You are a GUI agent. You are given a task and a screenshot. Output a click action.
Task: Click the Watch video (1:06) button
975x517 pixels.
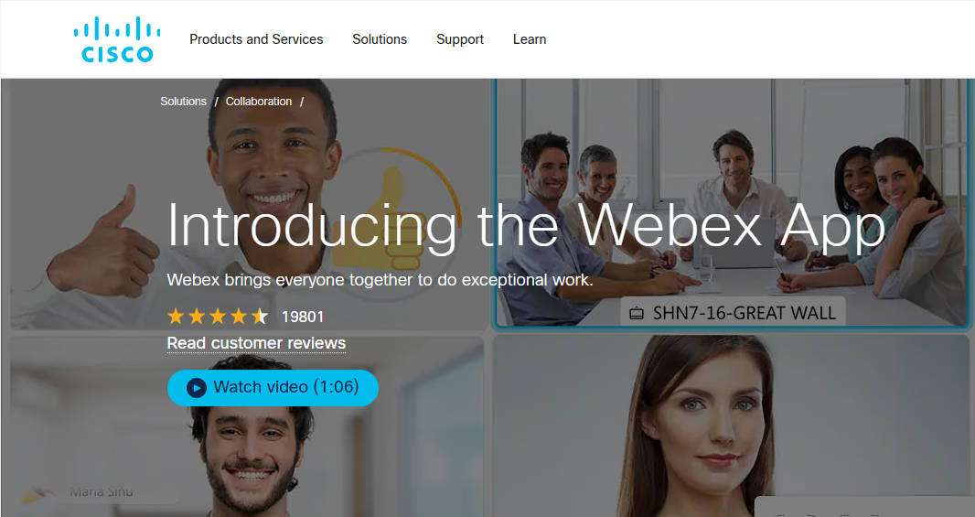pyautogui.click(x=273, y=388)
